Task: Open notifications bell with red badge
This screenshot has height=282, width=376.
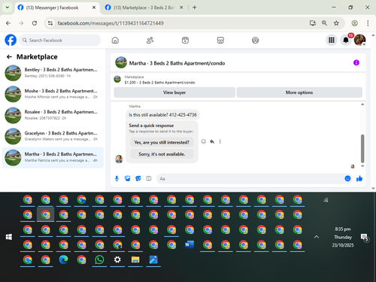Action: (346, 40)
